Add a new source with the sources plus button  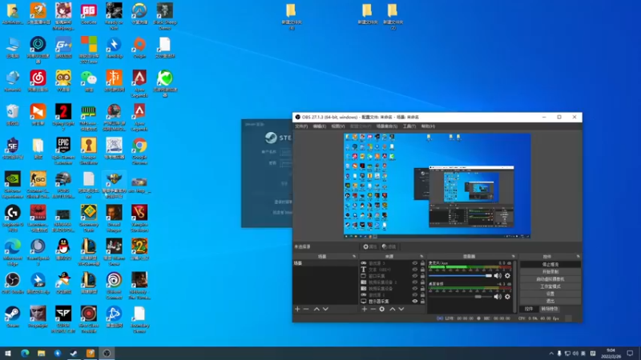(x=365, y=309)
